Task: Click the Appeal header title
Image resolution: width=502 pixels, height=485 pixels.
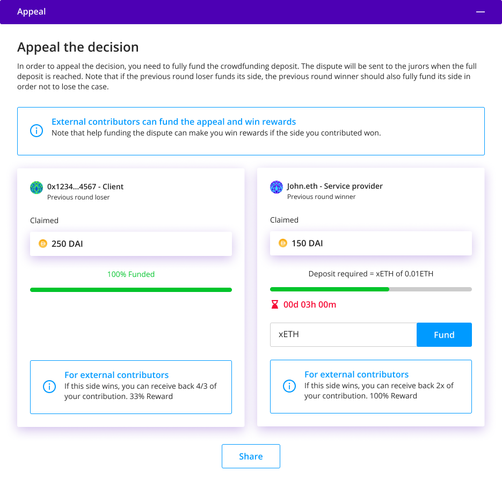Action: (31, 11)
